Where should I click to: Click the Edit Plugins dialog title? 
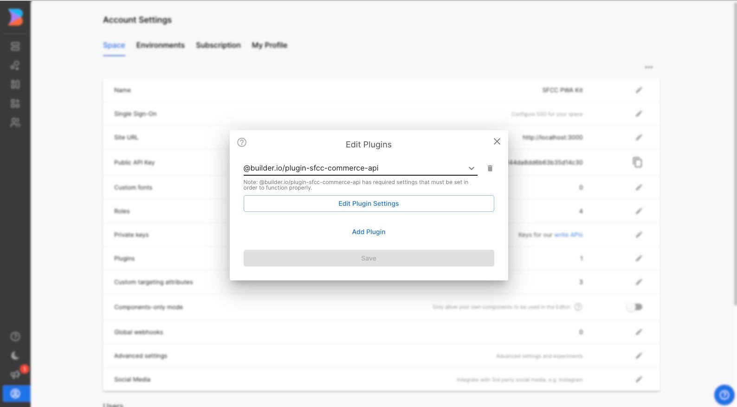pos(369,145)
